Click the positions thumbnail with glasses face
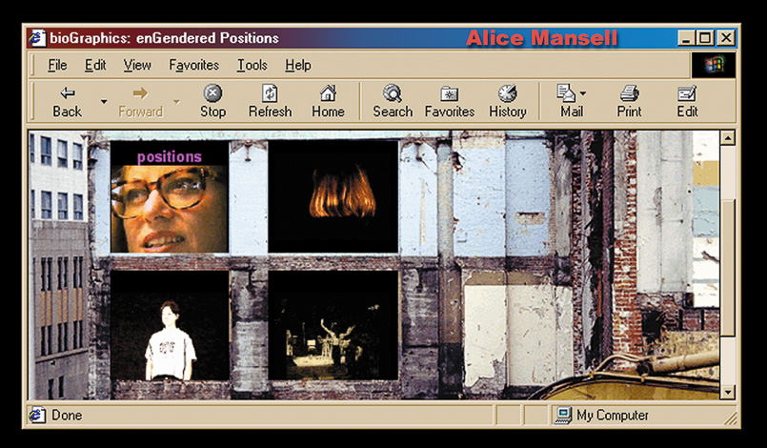The image size is (767, 448). (169, 197)
